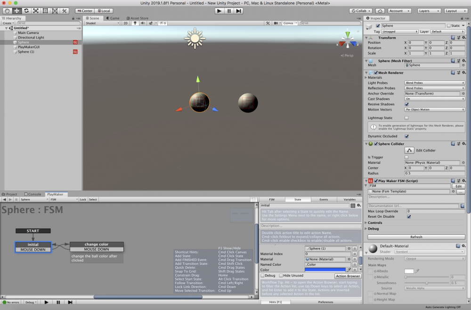471x310 pixels.
Task: Open the Shaded draw mode dropdown
Action: 102,23
